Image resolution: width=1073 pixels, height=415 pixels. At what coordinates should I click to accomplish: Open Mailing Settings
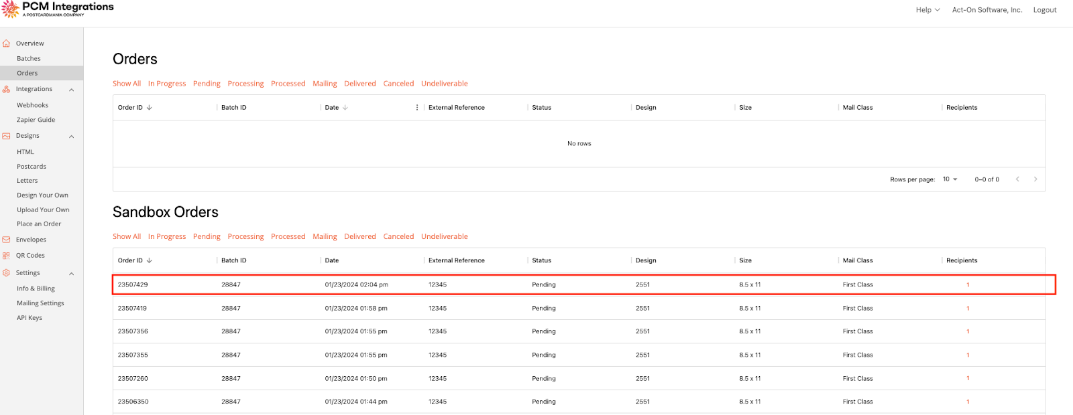40,303
